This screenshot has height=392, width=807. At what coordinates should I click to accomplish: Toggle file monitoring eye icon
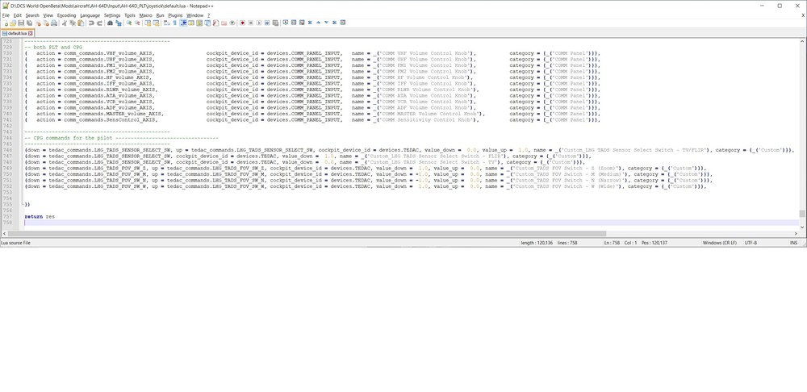(232, 23)
